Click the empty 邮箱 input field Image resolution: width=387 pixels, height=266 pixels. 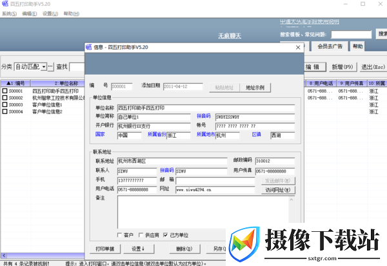[215, 180]
